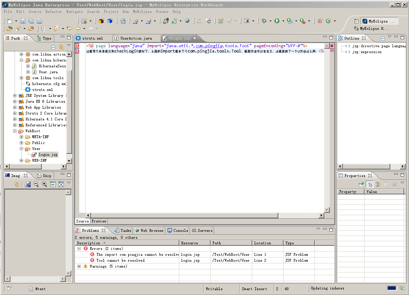Toggle Show Categories in Properties view
Screen dimensions: 409x295
370,185
